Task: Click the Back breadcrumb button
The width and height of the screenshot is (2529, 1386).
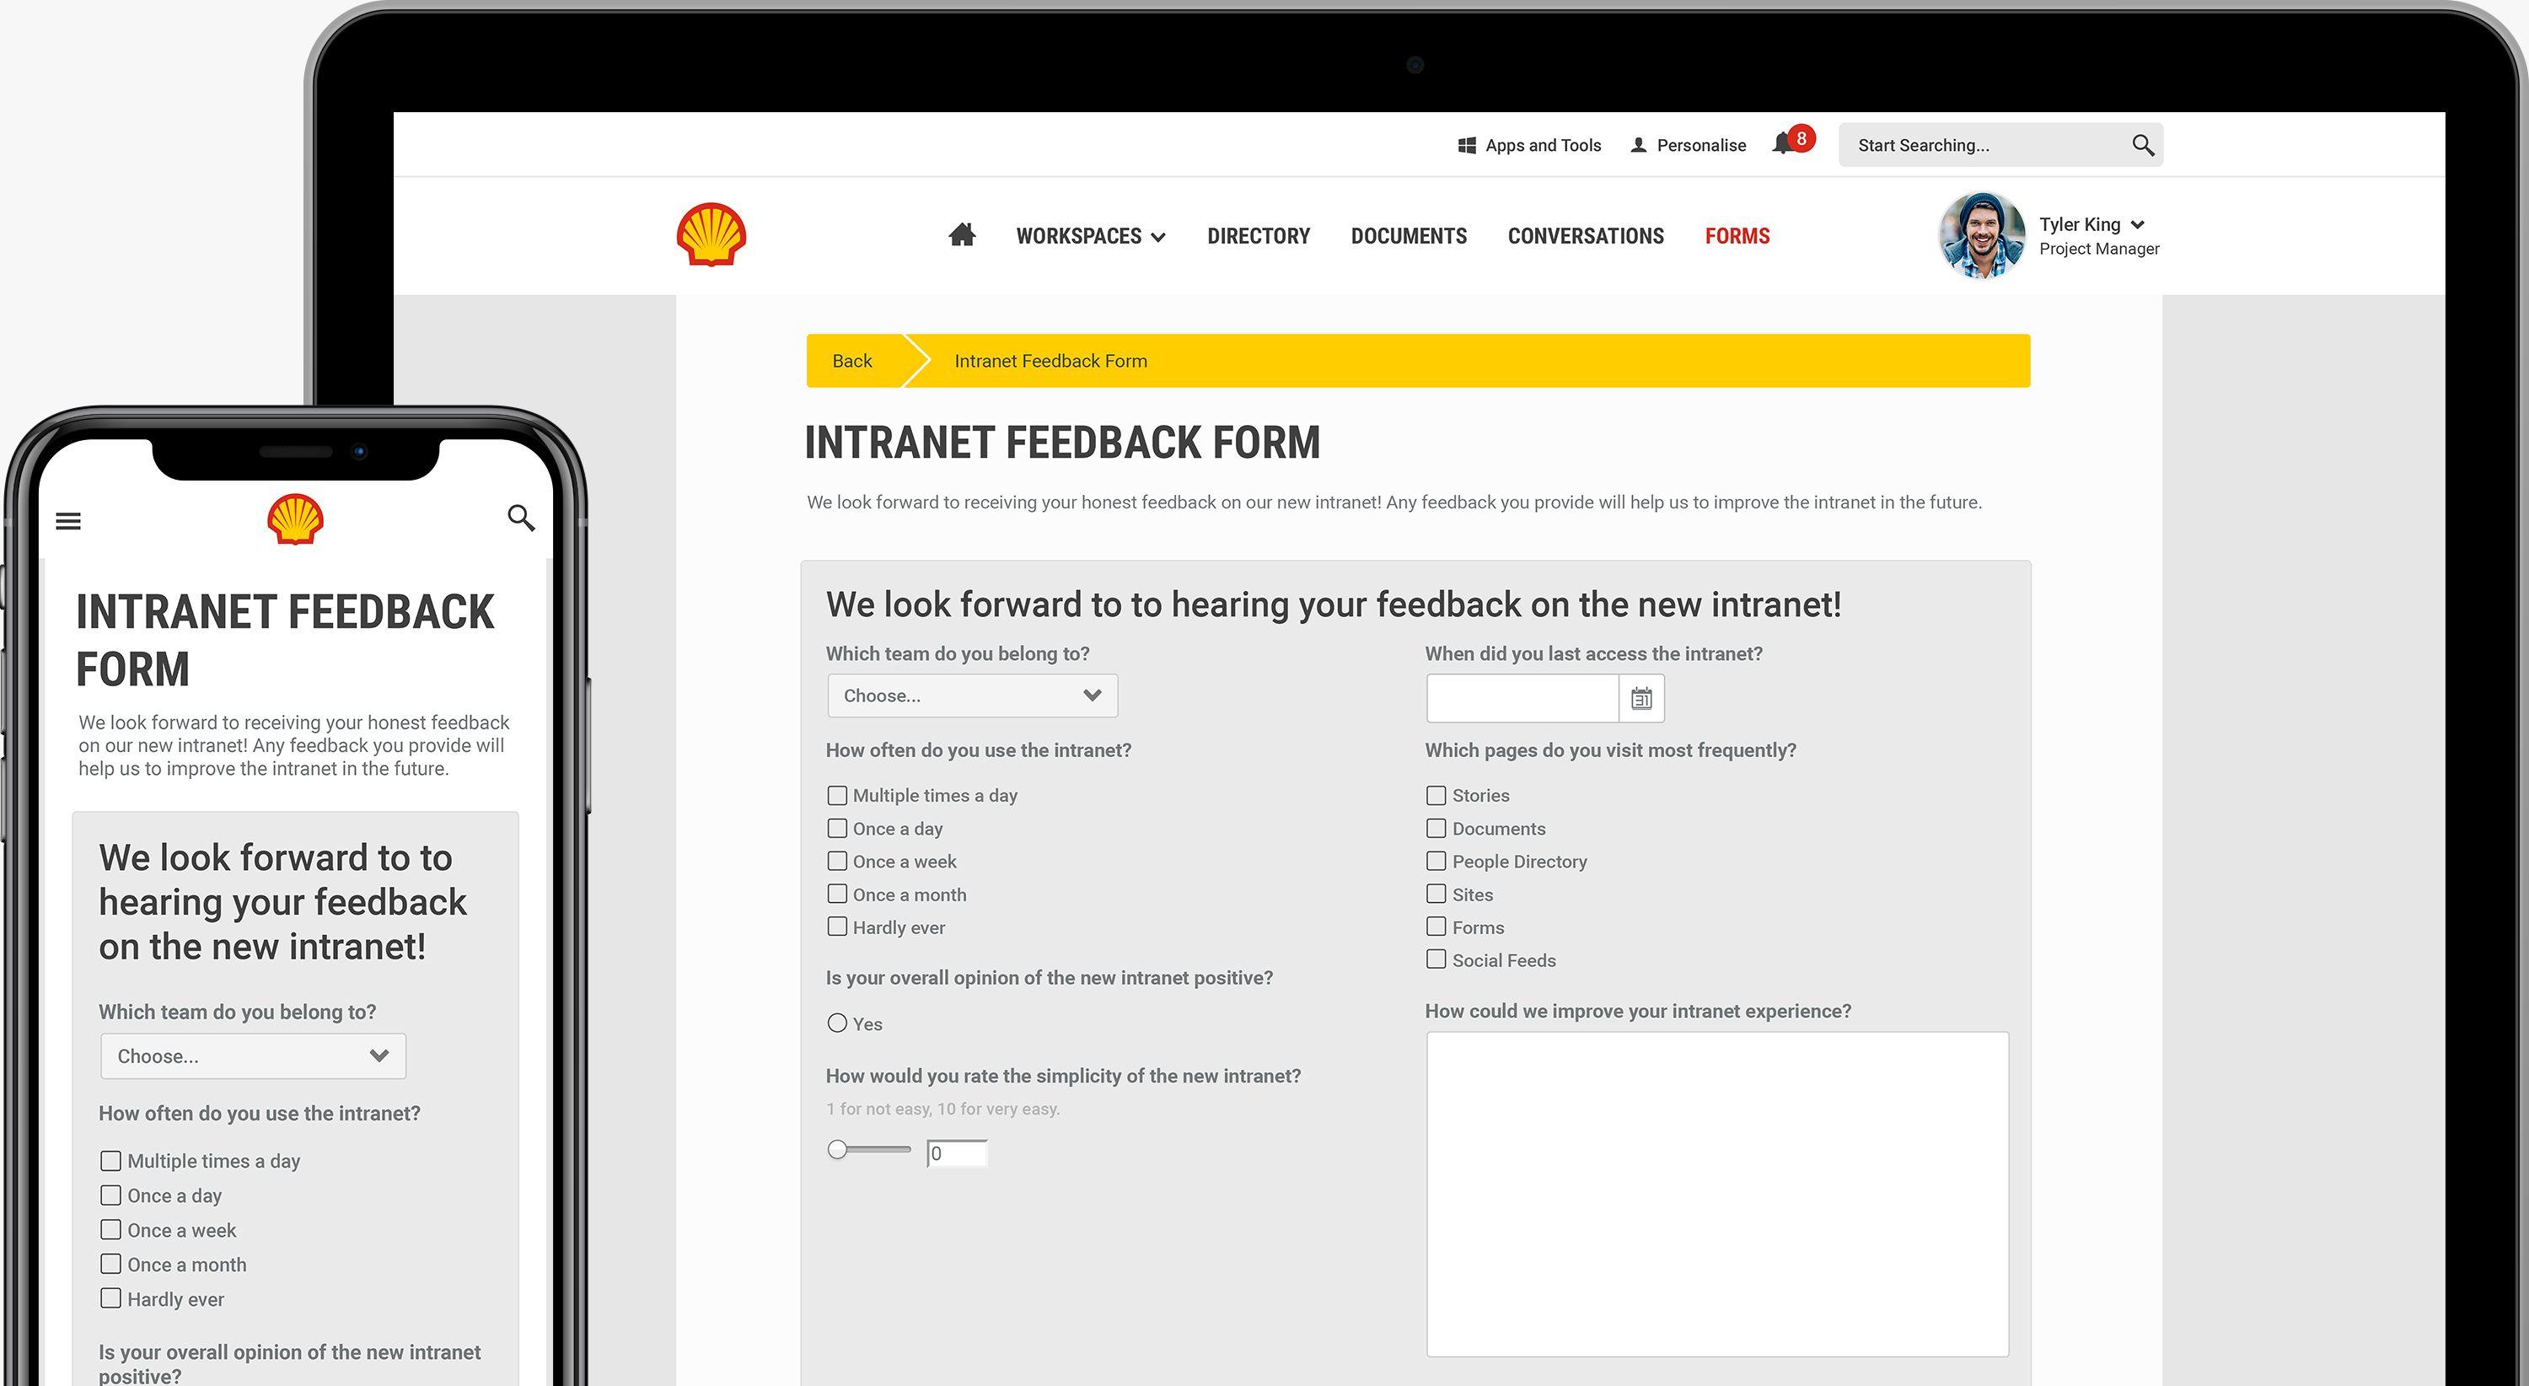Action: click(x=850, y=360)
